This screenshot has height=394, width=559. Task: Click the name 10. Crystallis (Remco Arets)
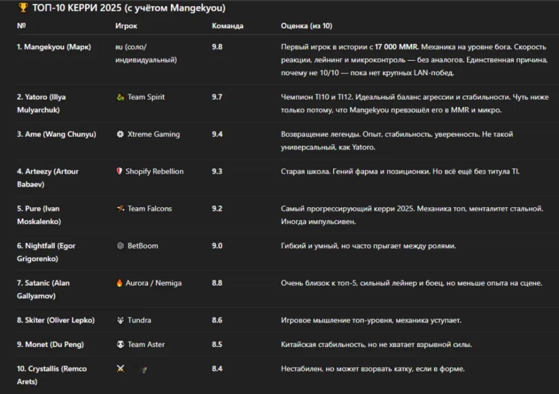tap(52, 375)
